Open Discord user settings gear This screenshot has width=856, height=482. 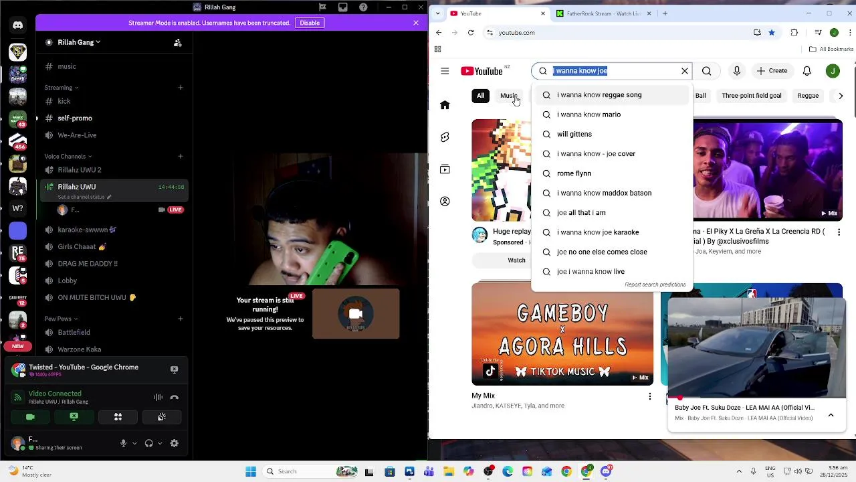coord(174,443)
